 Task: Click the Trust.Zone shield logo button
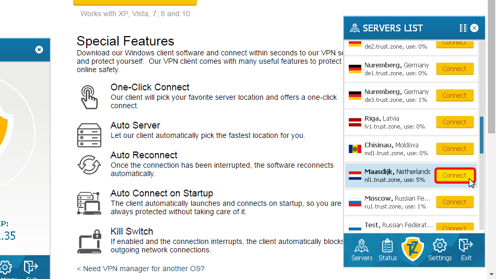click(x=413, y=249)
